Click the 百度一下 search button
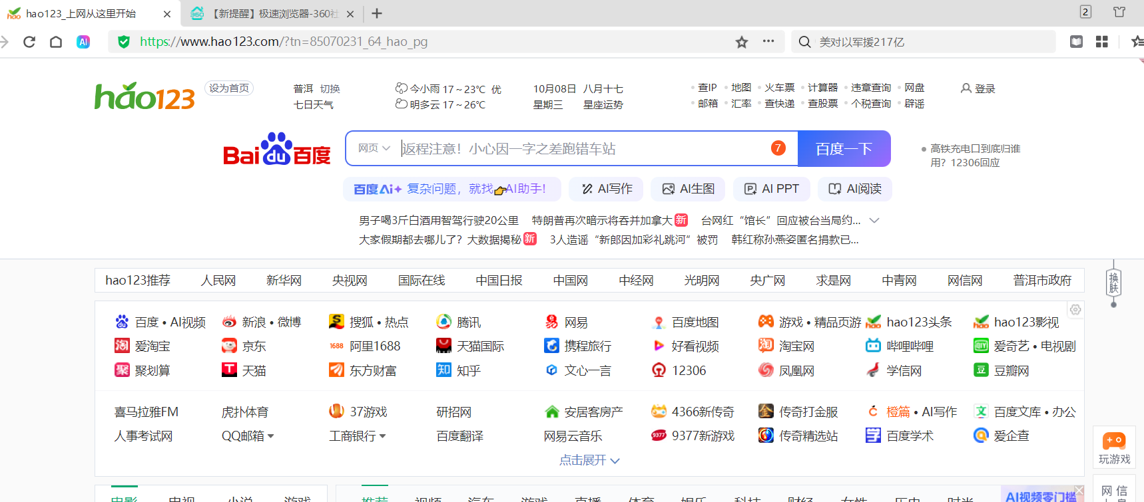 [x=844, y=149]
